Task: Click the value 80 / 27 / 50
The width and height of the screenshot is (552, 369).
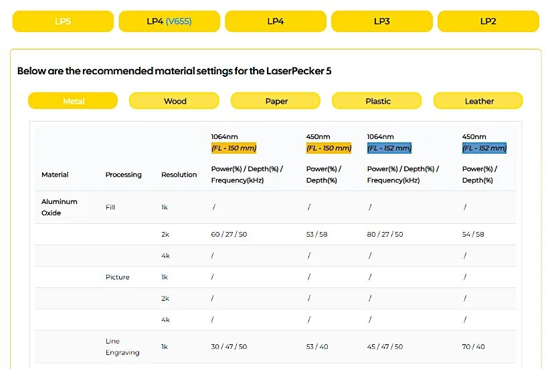Action: click(385, 234)
